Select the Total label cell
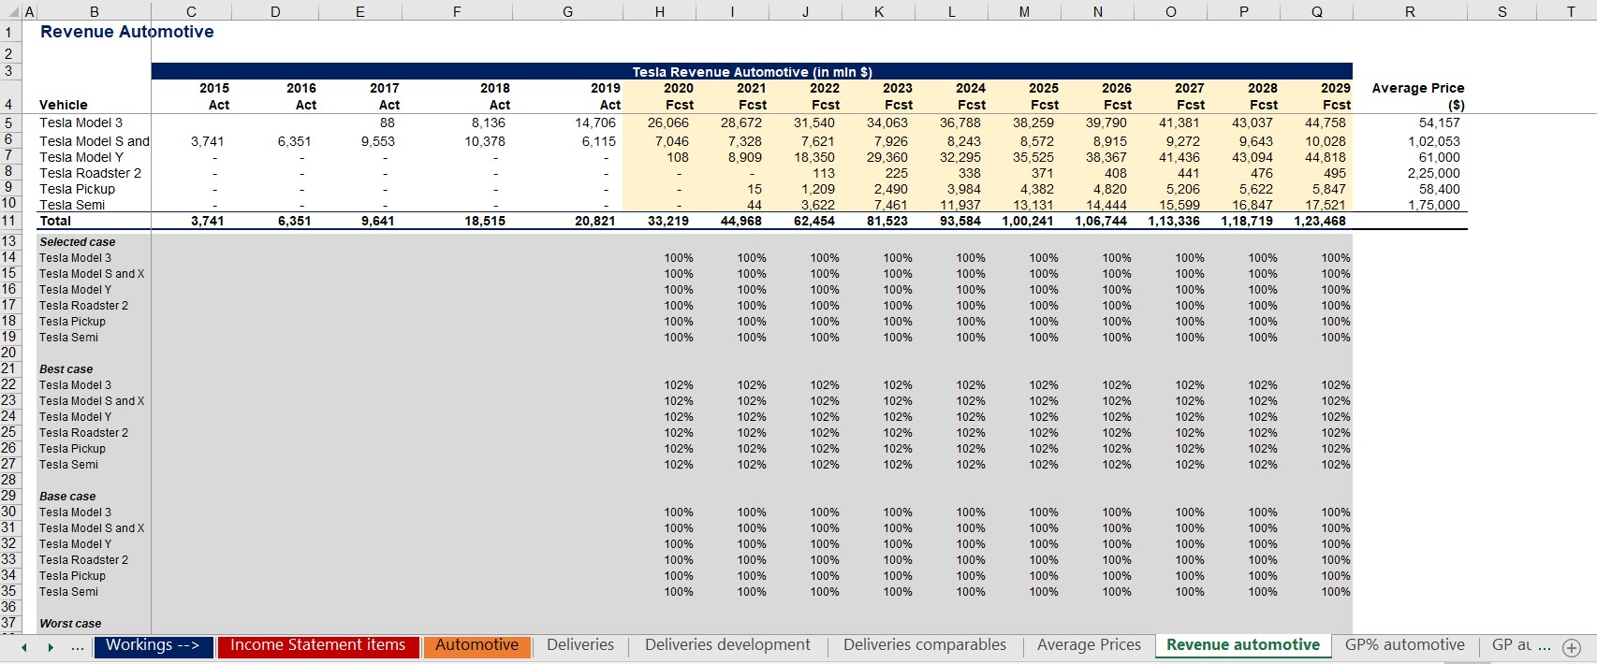This screenshot has width=1597, height=664. [x=55, y=221]
